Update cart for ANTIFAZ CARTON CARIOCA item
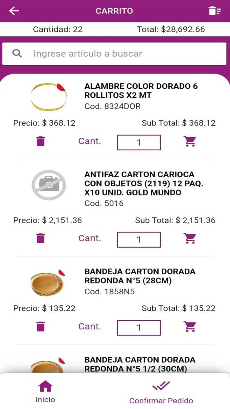The image size is (230, 409). click(x=190, y=238)
